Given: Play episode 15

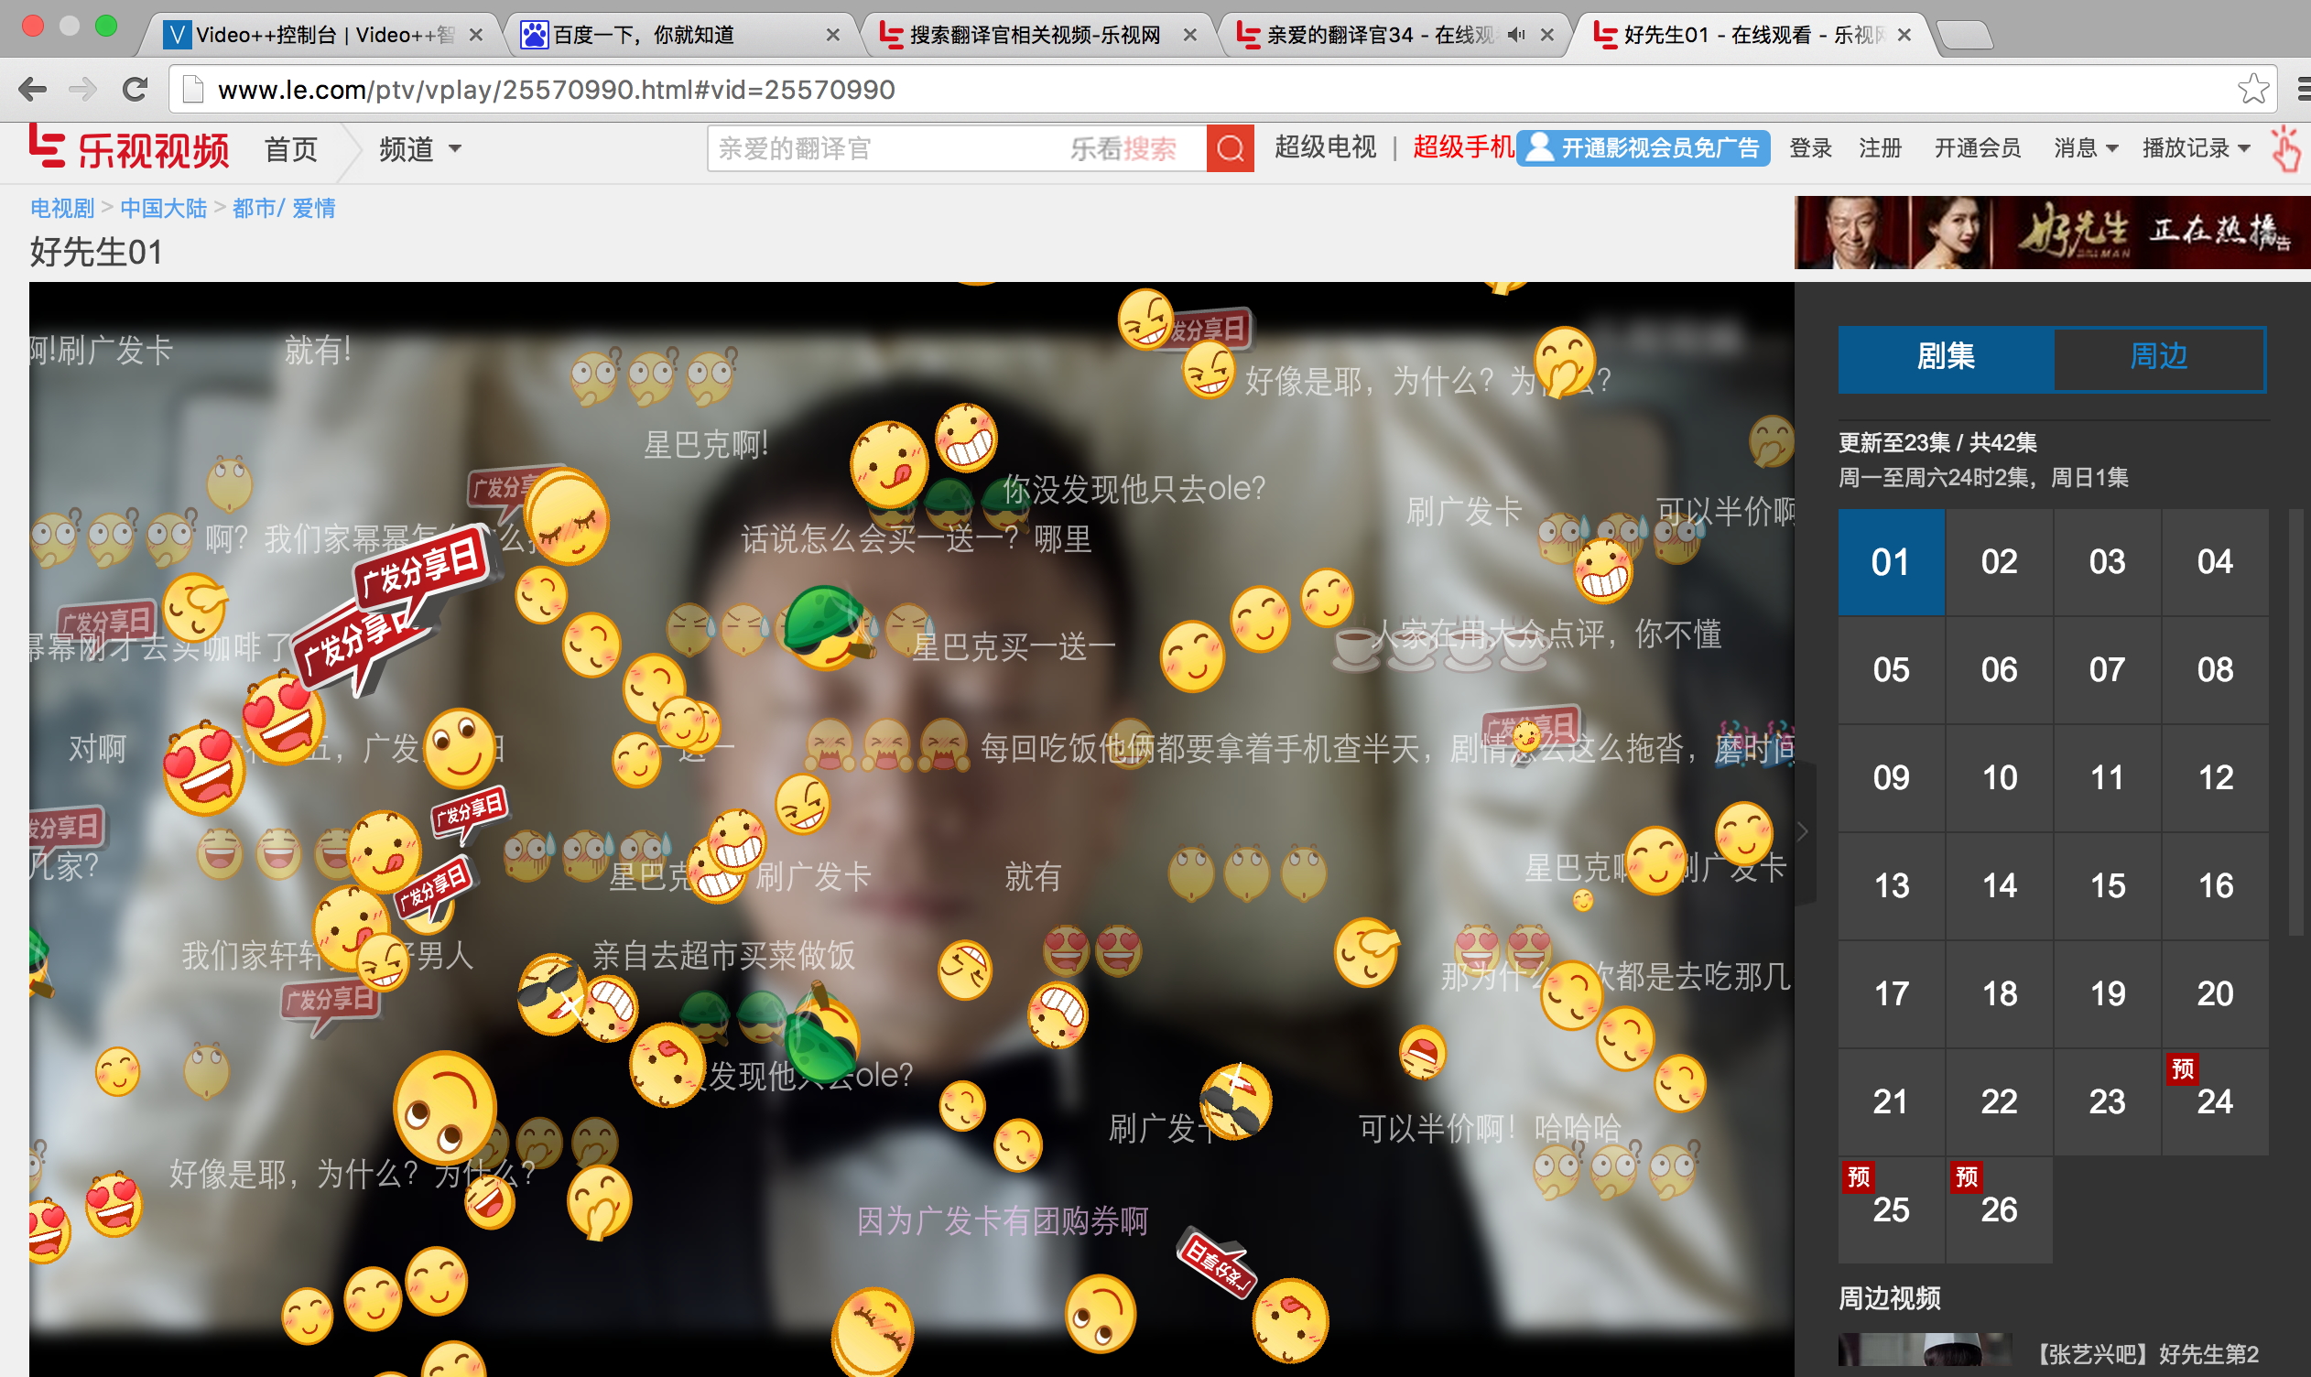Looking at the screenshot, I should point(2107,886).
